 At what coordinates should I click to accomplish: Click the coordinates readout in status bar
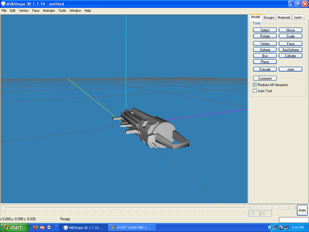point(18,219)
